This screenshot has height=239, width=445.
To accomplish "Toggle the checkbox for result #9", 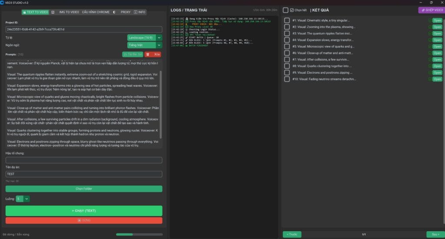I will 287,72.
